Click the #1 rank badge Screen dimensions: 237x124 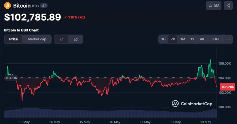coord(44,5)
